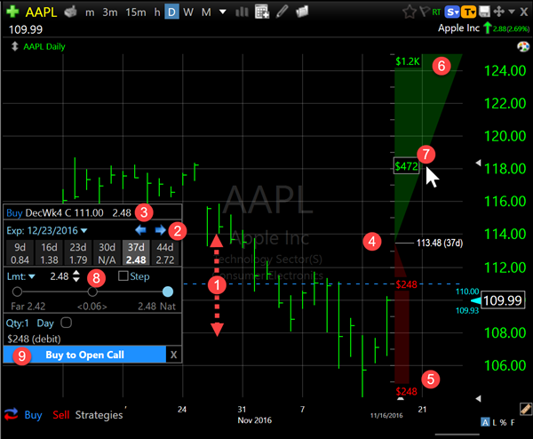Go to the next expiration with the right arrow
533x439 pixels.
160,230
